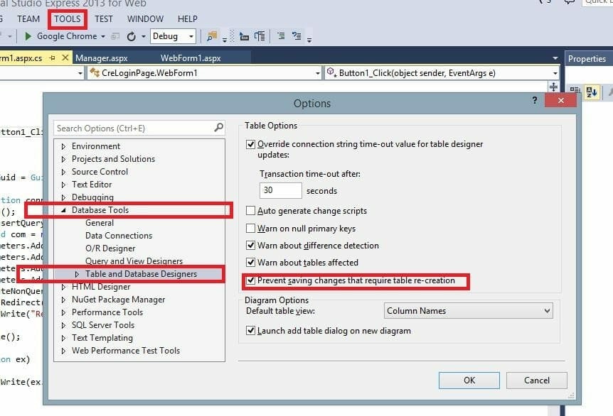613x416 pixels.
Task: Click the green Start debugging arrow
Action: click(28, 36)
